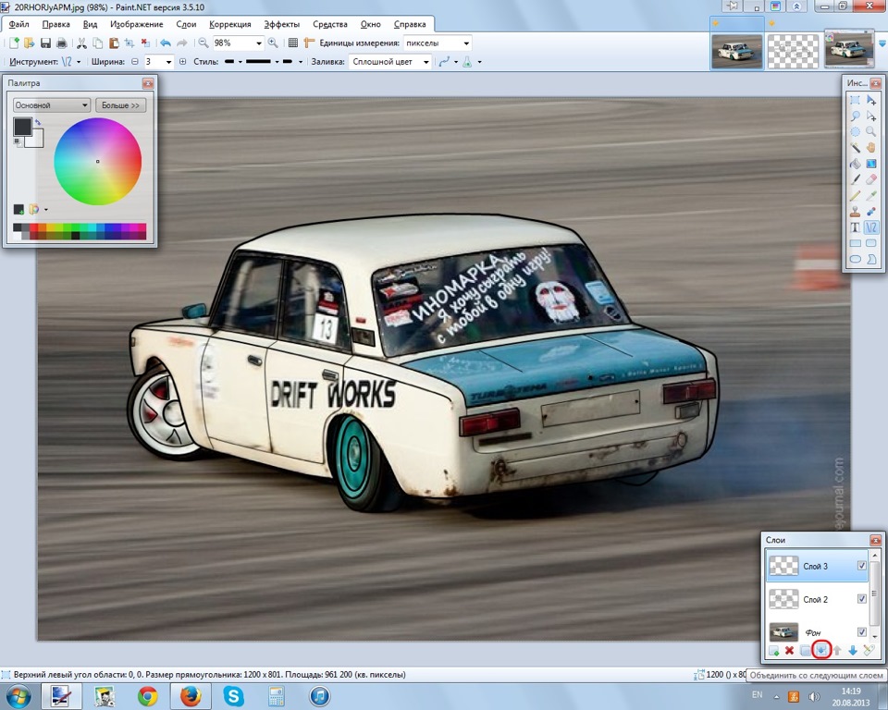The width and height of the screenshot is (888, 710).
Task: Open Skype from the taskbar
Action: pos(233,695)
